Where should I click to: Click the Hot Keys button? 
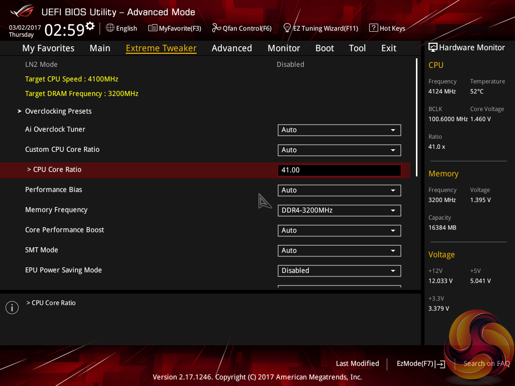387,28
